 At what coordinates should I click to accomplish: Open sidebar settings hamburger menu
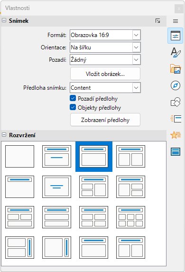pyautogui.click(x=176, y=21)
